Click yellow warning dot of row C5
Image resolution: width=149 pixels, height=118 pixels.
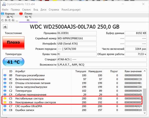point(5,98)
